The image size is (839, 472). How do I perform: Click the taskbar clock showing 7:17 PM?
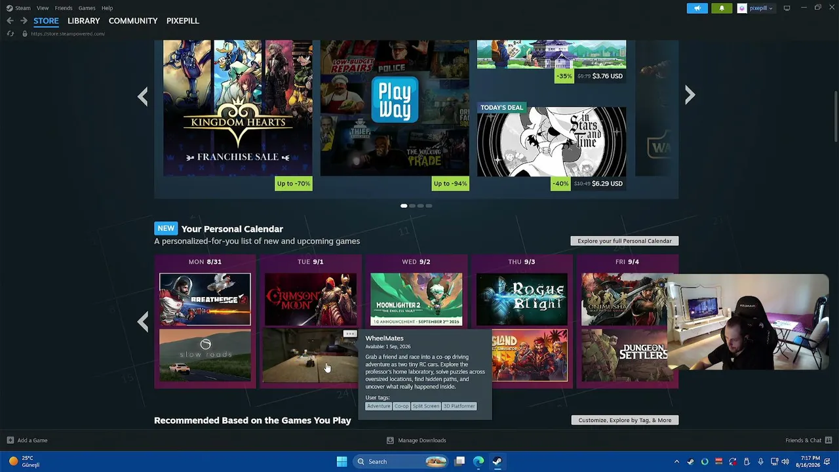coord(808,462)
